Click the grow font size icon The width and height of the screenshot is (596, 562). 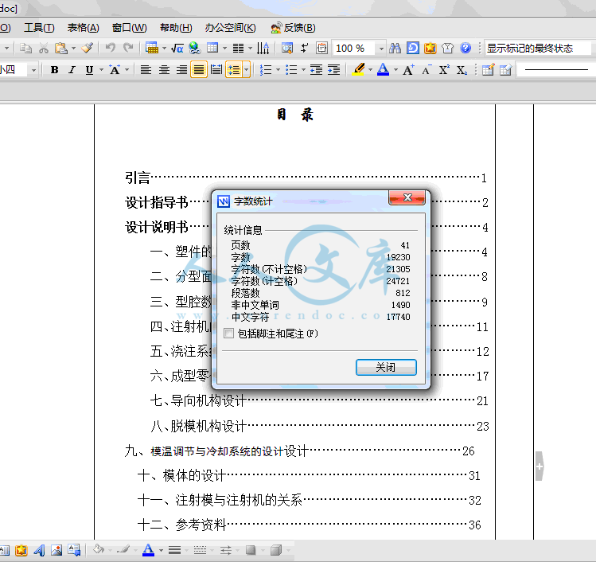click(x=409, y=70)
